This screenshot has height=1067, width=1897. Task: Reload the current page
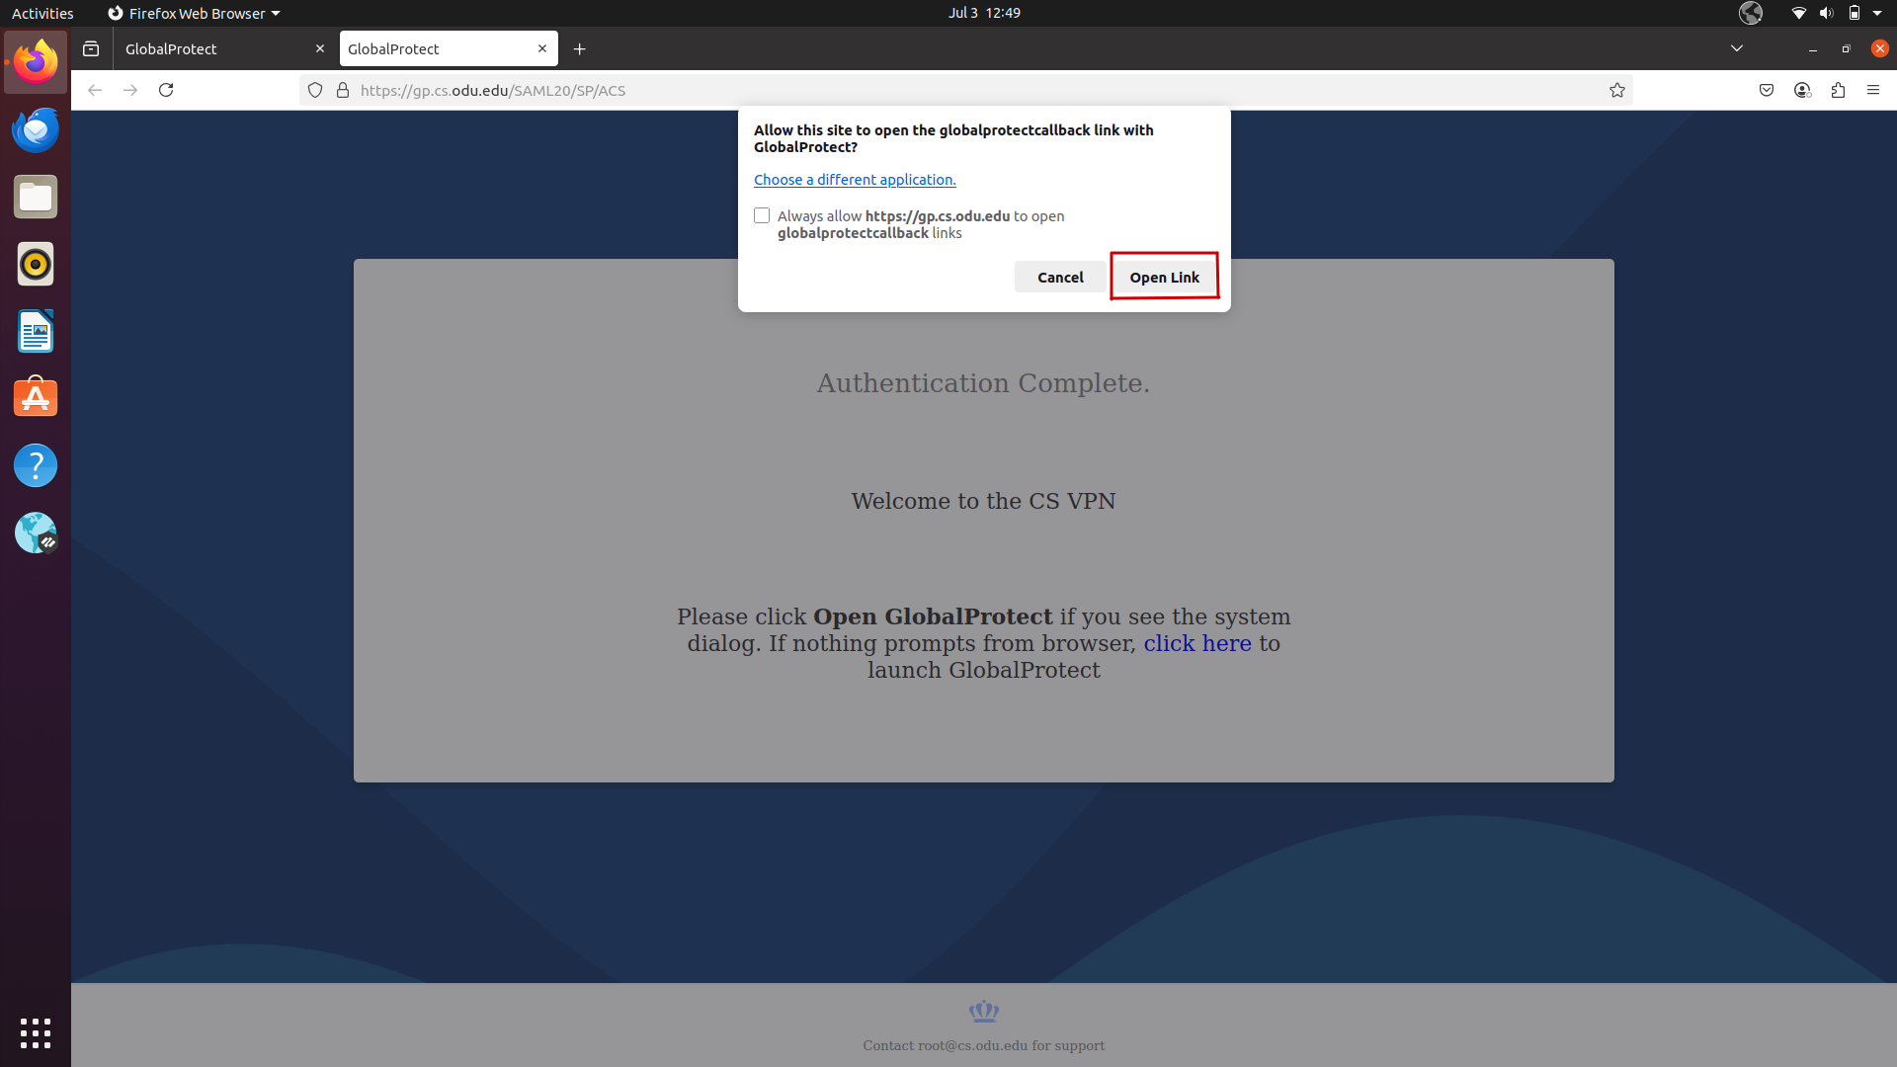[x=166, y=90]
